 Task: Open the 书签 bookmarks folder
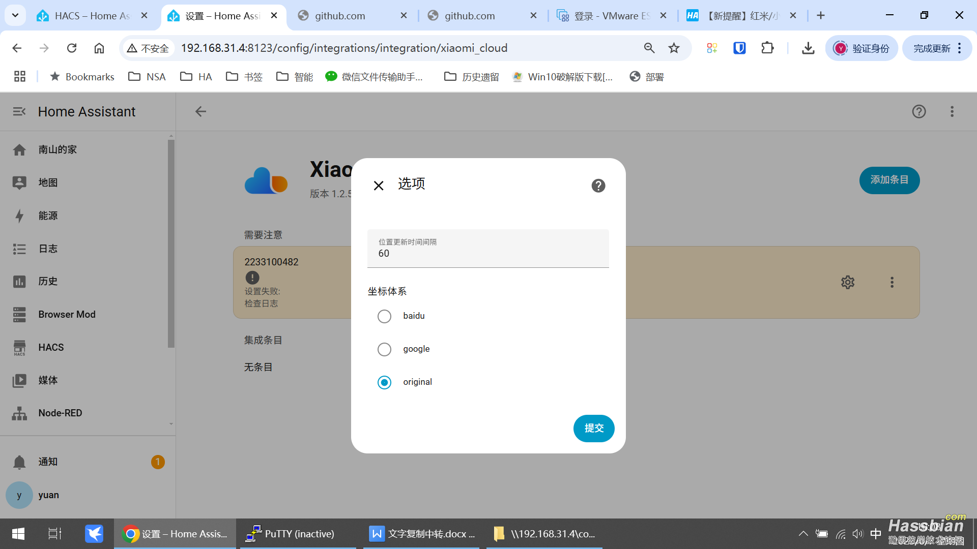(244, 76)
